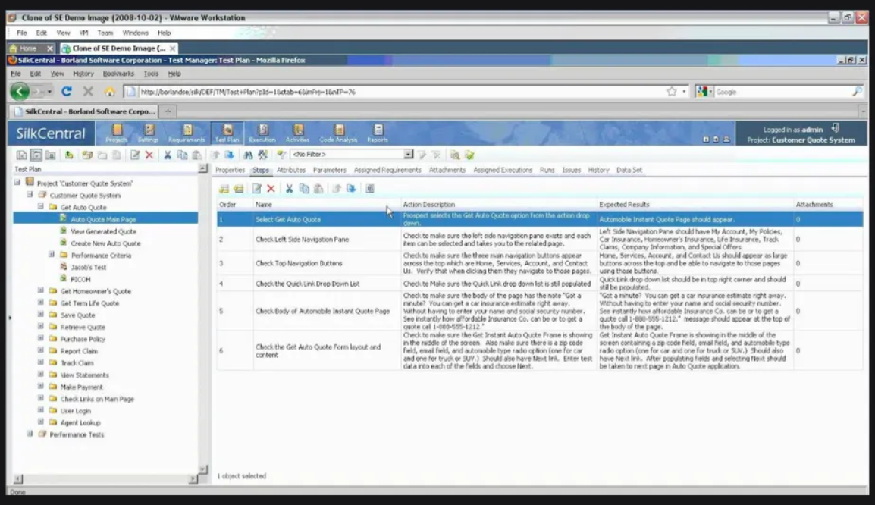The width and height of the screenshot is (875, 505).
Task: Open the Reports module
Action: (378, 133)
